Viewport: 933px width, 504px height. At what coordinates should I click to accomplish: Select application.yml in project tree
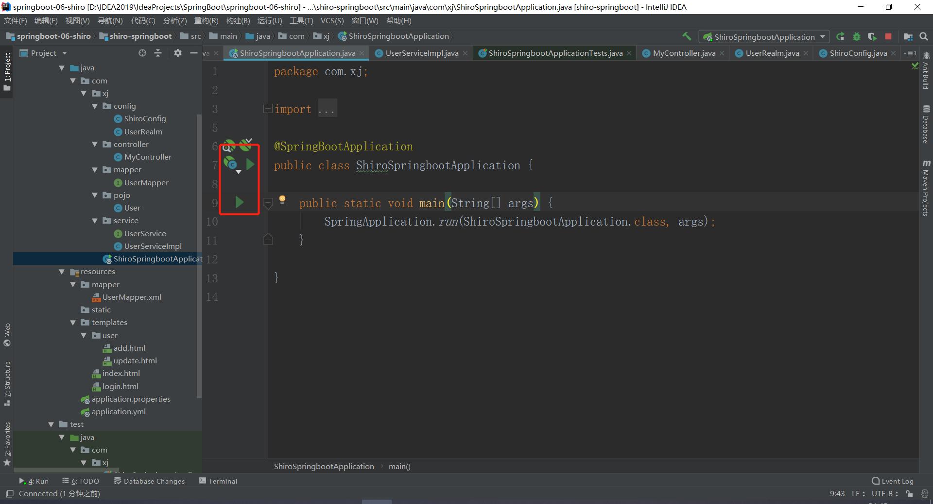click(119, 412)
